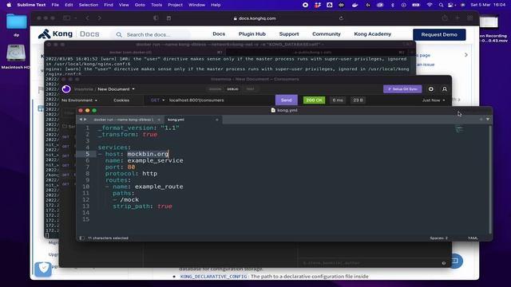Click the Safari forward arrow

click(x=99, y=18)
